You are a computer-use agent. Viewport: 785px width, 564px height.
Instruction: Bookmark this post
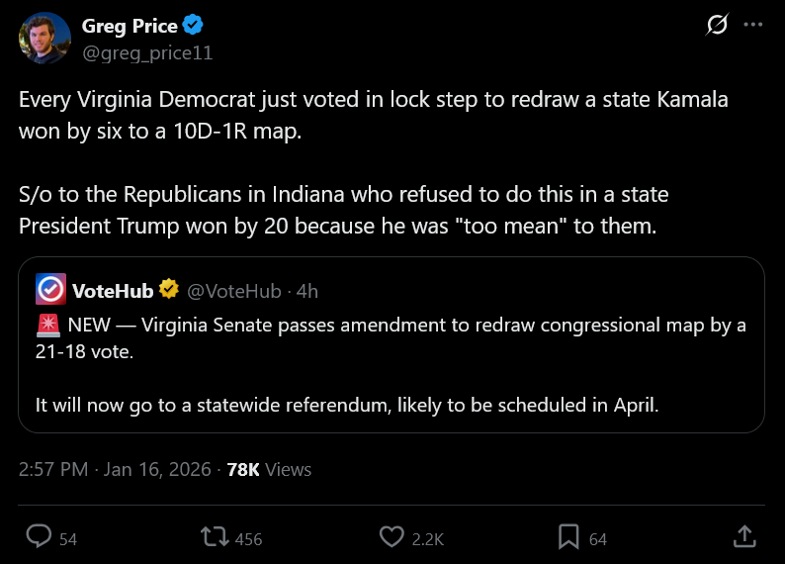tap(568, 537)
